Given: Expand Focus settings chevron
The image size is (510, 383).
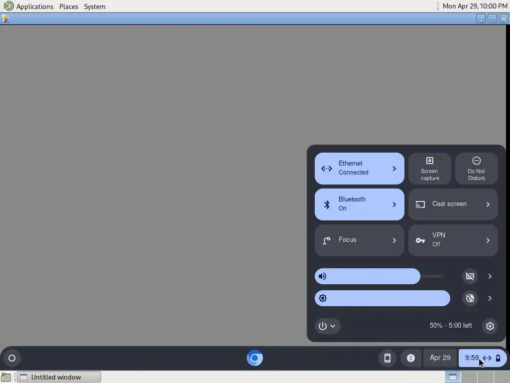Looking at the screenshot, I should (x=394, y=240).
